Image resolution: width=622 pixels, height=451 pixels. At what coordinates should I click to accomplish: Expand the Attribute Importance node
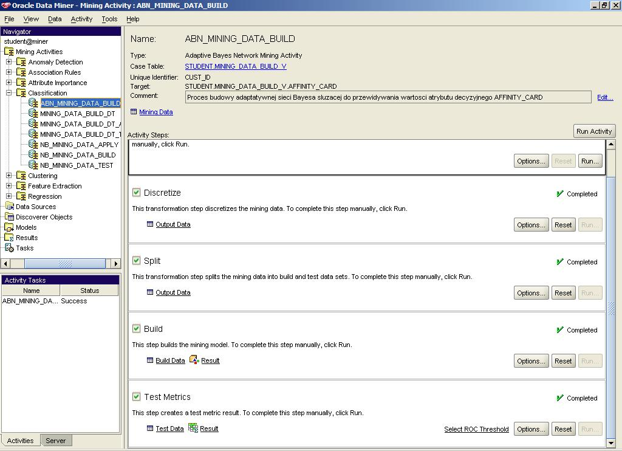click(x=9, y=82)
